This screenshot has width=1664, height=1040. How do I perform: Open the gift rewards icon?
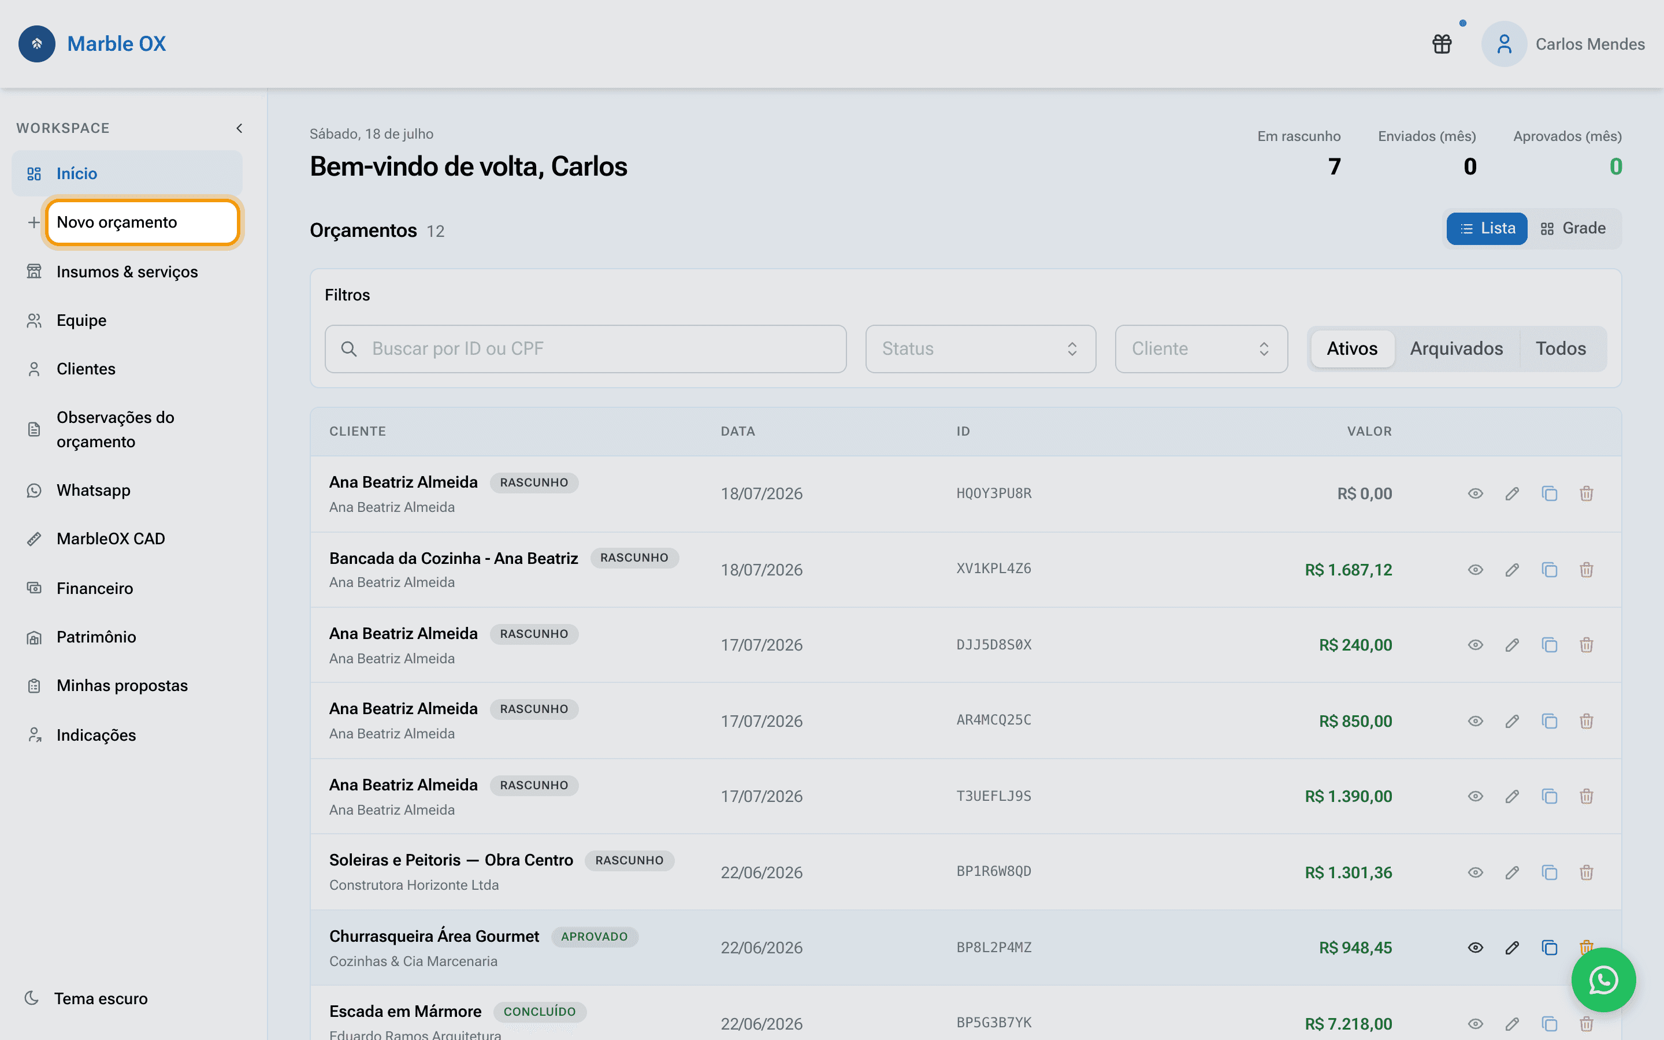coord(1442,44)
